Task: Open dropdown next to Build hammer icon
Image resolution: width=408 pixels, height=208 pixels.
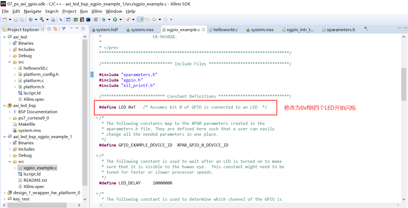Action: (x=47, y=19)
